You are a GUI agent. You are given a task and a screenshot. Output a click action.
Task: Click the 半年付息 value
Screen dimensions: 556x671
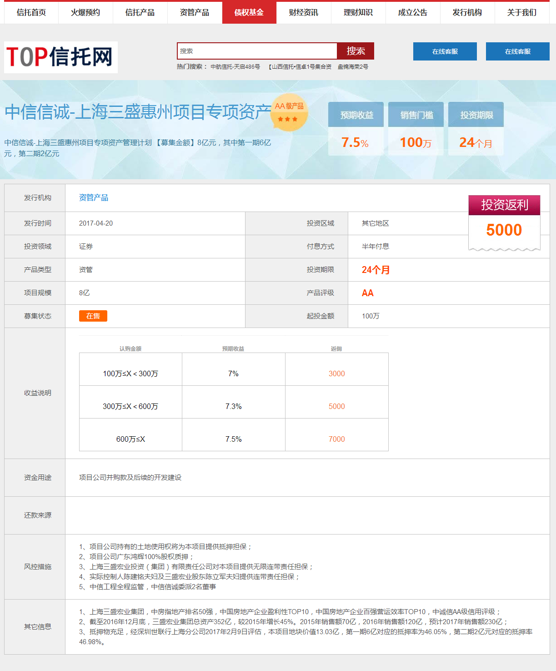click(376, 247)
